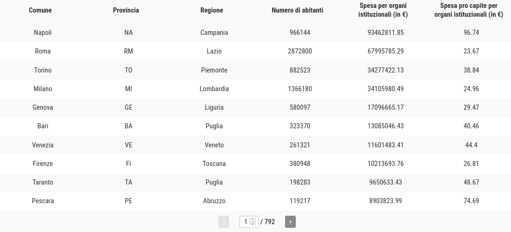
Task: Click Spesa per organi istituzionali header
Action: [x=383, y=10]
